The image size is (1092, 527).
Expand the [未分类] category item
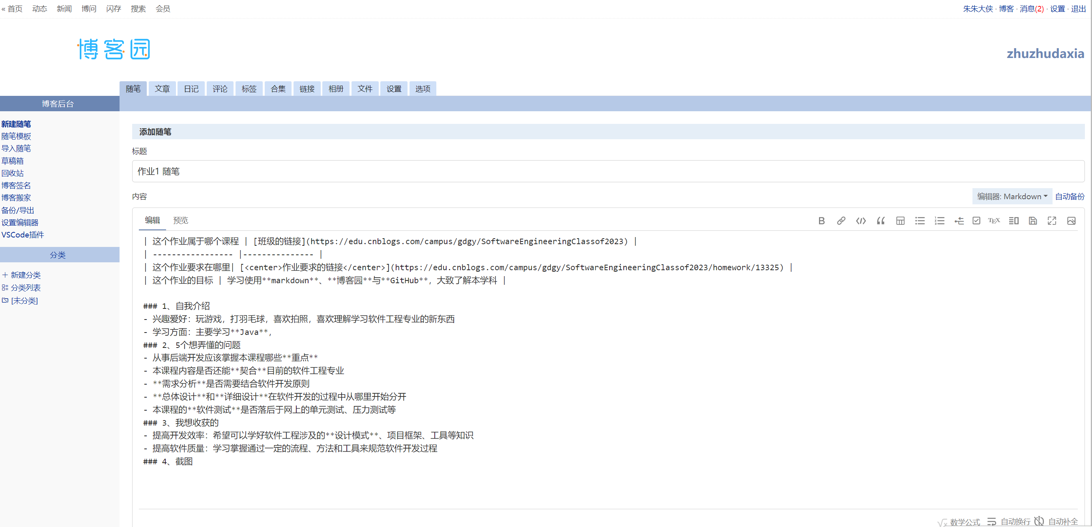click(x=24, y=301)
